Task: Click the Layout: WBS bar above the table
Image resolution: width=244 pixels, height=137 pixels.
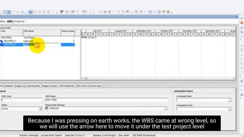Action: (40, 28)
